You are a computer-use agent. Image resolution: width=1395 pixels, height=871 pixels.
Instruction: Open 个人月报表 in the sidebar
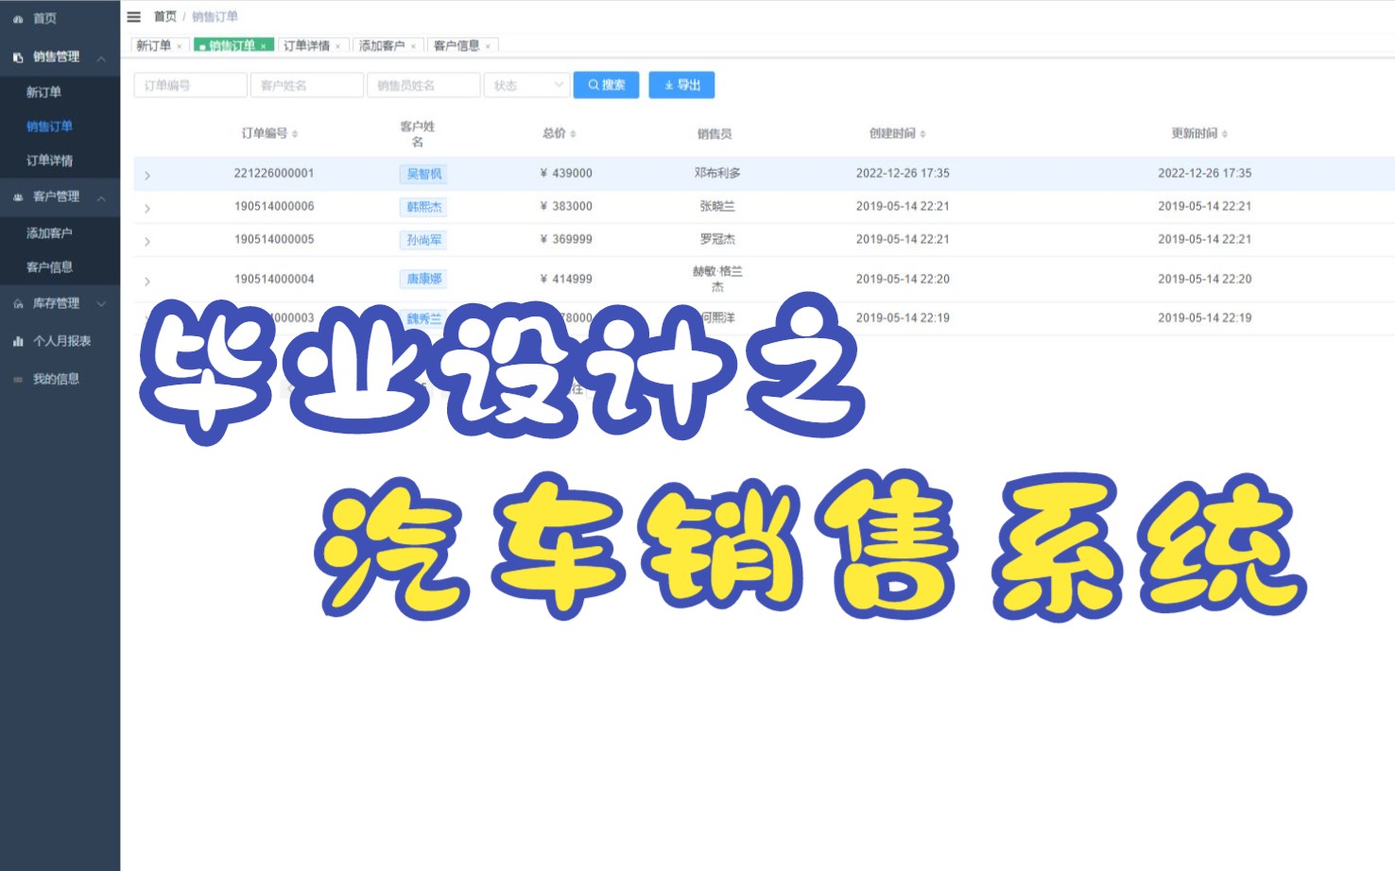click(x=62, y=341)
